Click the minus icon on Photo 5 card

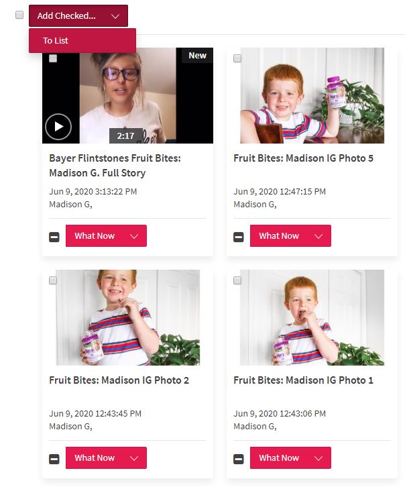click(x=239, y=237)
